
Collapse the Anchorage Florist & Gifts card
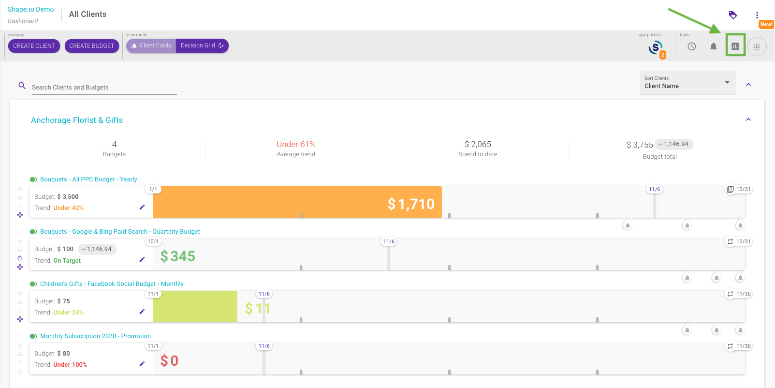(748, 119)
